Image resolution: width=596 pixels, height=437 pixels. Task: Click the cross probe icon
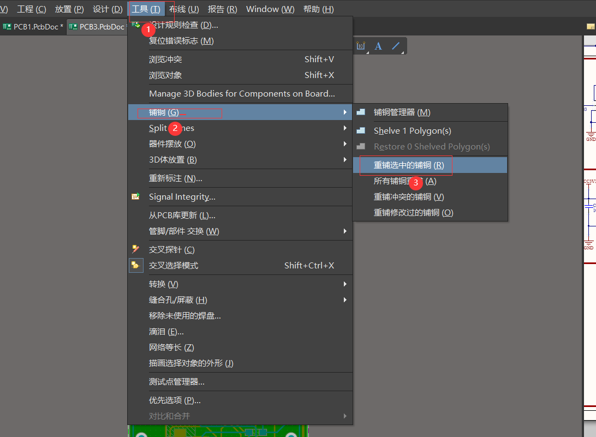[136, 249]
